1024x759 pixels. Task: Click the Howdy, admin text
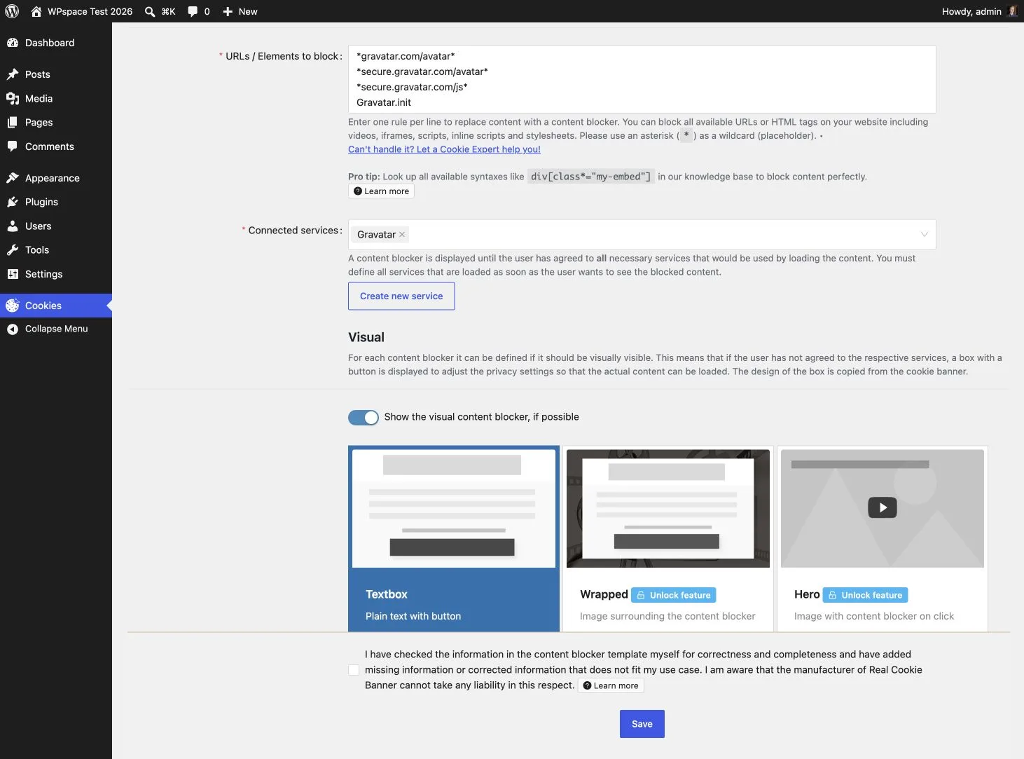(x=971, y=11)
